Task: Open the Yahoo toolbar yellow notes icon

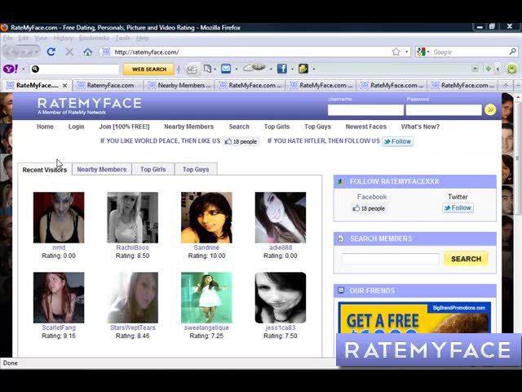Action: click(303, 69)
